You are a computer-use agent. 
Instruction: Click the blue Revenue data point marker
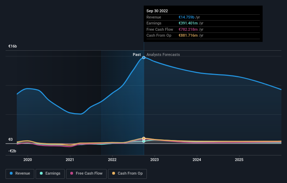coord(144,58)
